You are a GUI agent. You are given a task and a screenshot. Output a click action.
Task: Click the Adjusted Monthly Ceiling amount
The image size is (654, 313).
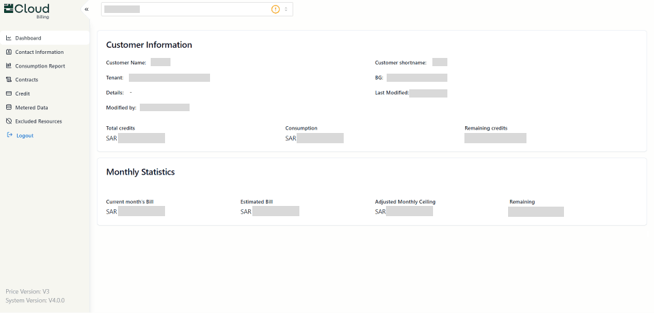(x=404, y=211)
